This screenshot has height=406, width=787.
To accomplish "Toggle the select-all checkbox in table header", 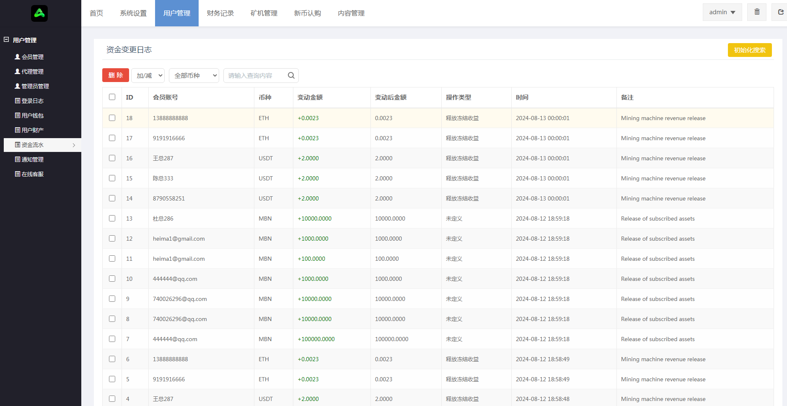I will coord(112,97).
